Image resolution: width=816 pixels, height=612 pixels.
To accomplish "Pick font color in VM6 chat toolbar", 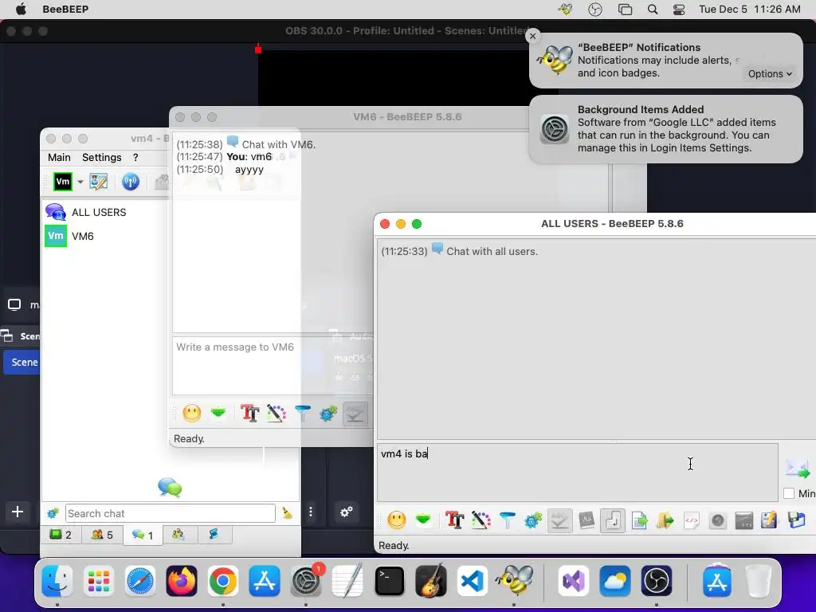I will point(277,414).
